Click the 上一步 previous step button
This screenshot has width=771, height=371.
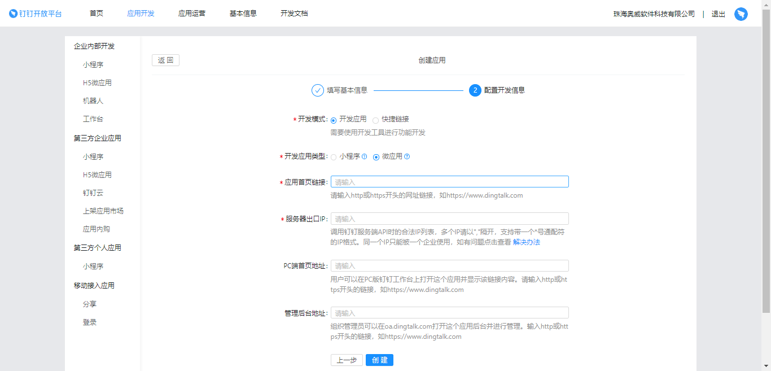click(x=346, y=360)
